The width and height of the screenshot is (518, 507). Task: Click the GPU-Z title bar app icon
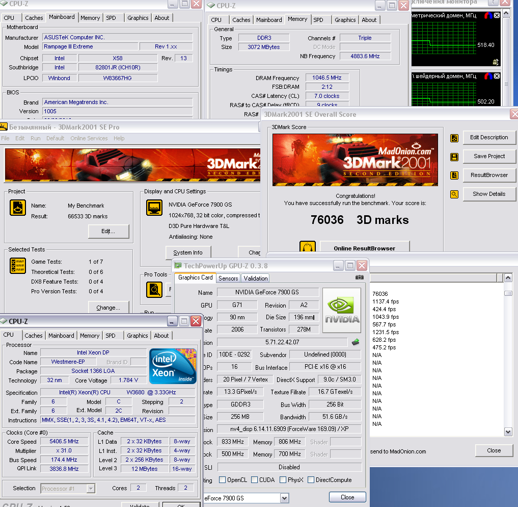coord(178,266)
